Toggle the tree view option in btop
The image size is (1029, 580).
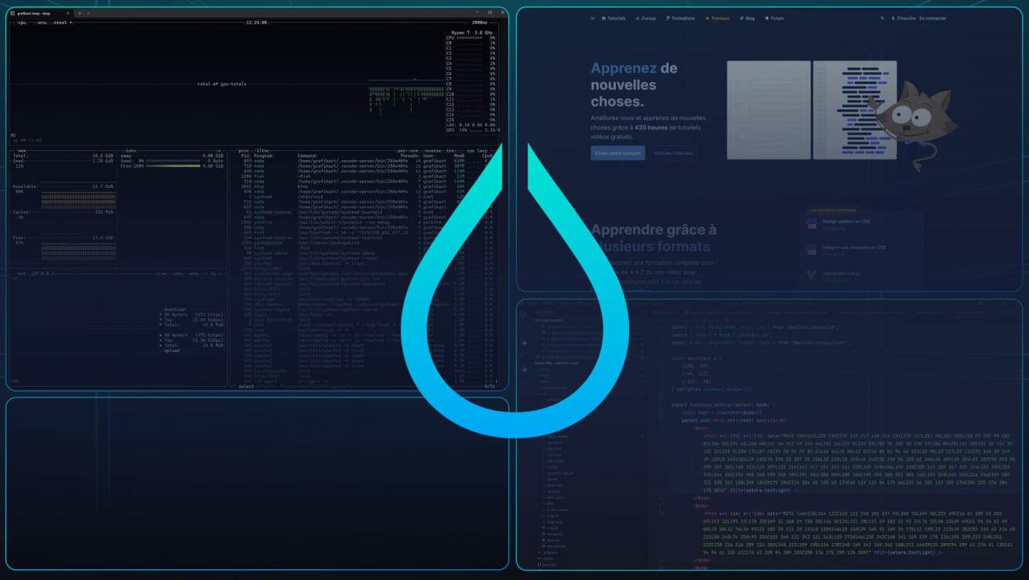[451, 151]
